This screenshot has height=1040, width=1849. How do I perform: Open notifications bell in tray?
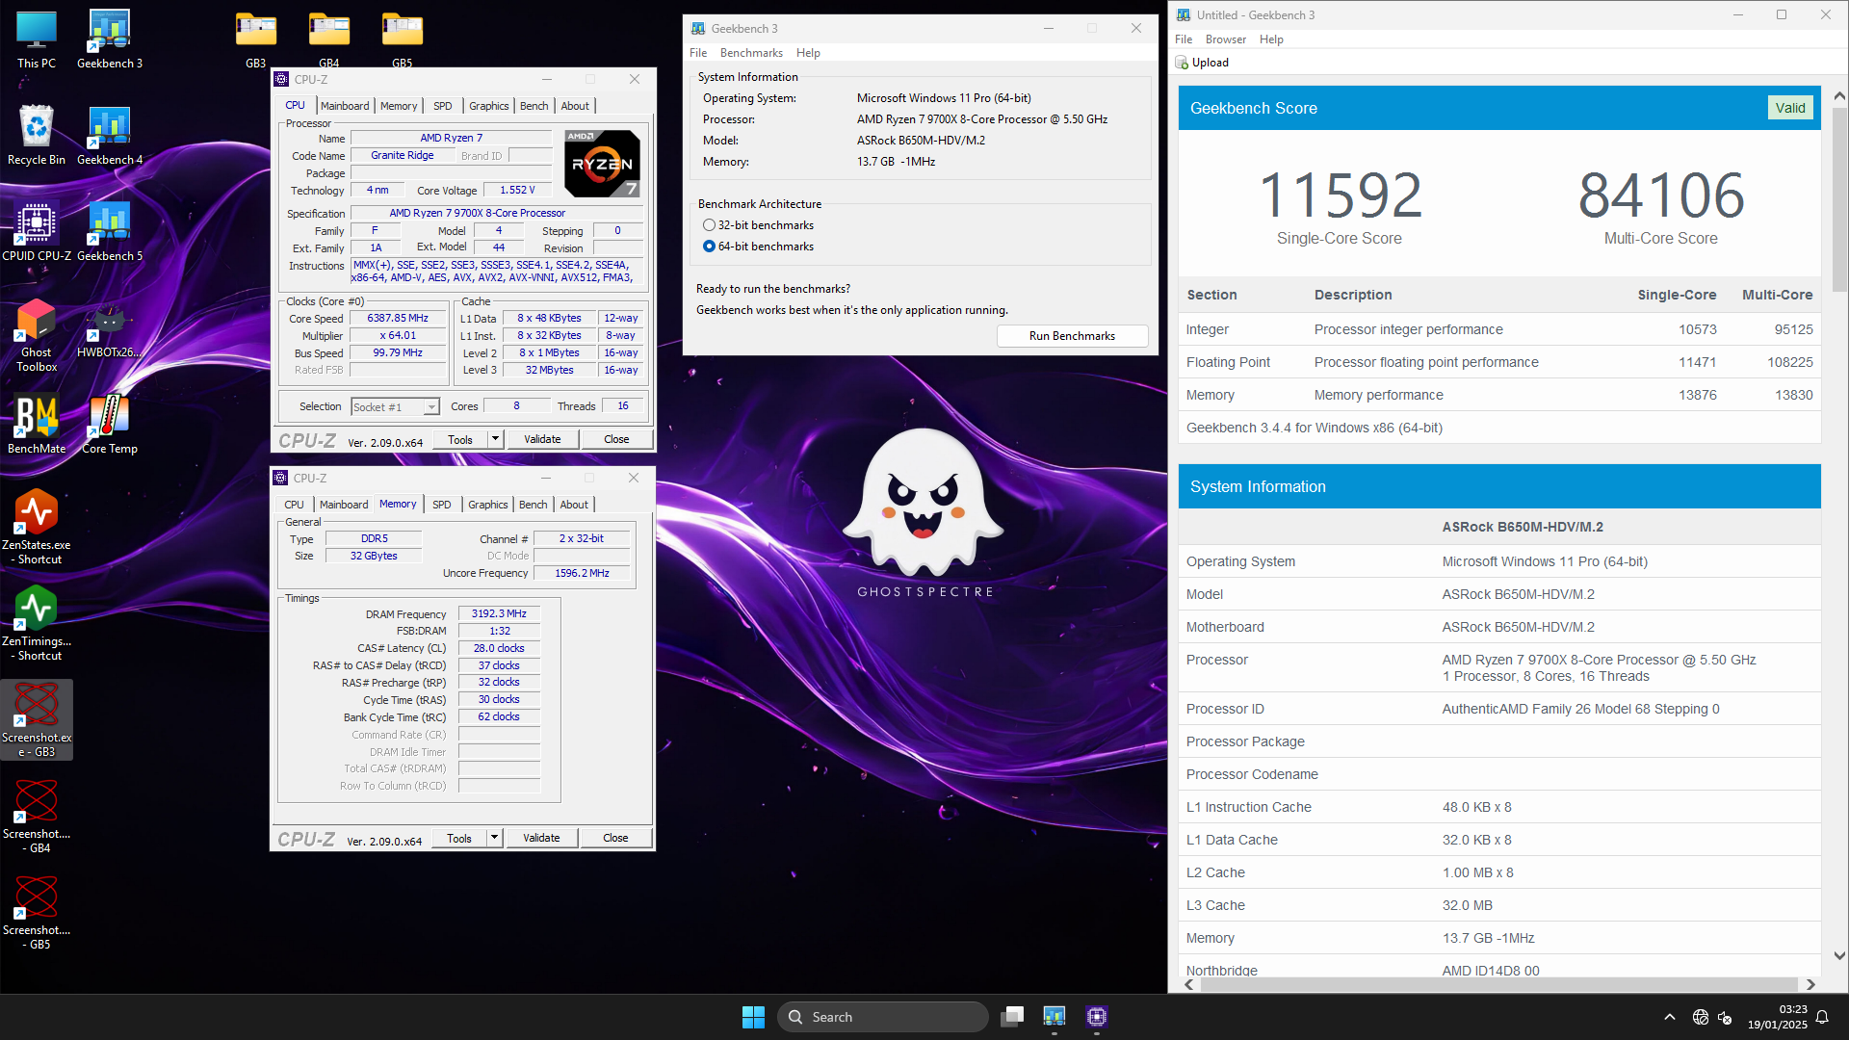pos(1822,1017)
